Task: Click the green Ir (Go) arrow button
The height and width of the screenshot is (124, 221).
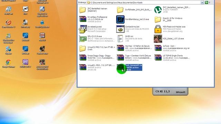Action: point(206,2)
